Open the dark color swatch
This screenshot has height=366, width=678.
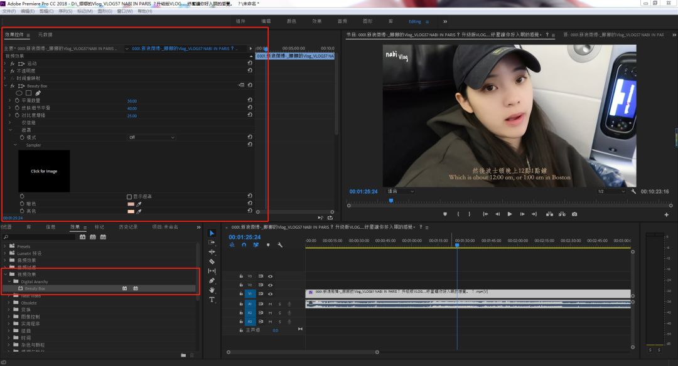[131, 204]
